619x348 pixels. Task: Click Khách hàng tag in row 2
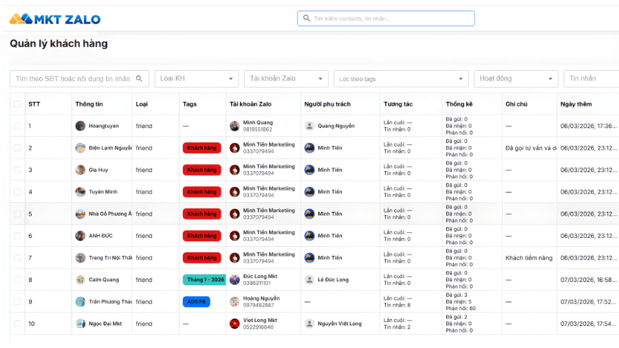202,148
